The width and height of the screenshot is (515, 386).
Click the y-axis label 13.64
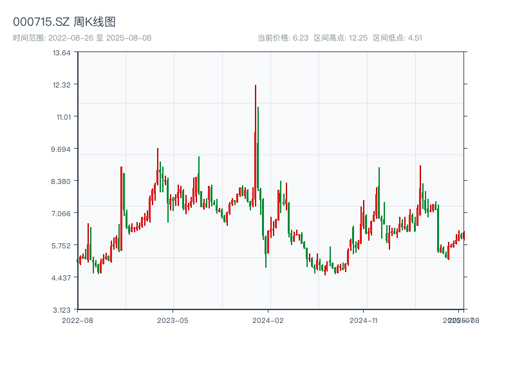(x=61, y=53)
